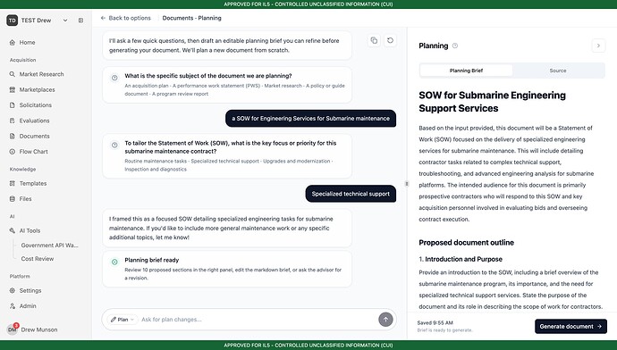Click Drew Munson avatar with notification badge
This screenshot has width=617, height=350.
tap(13, 329)
